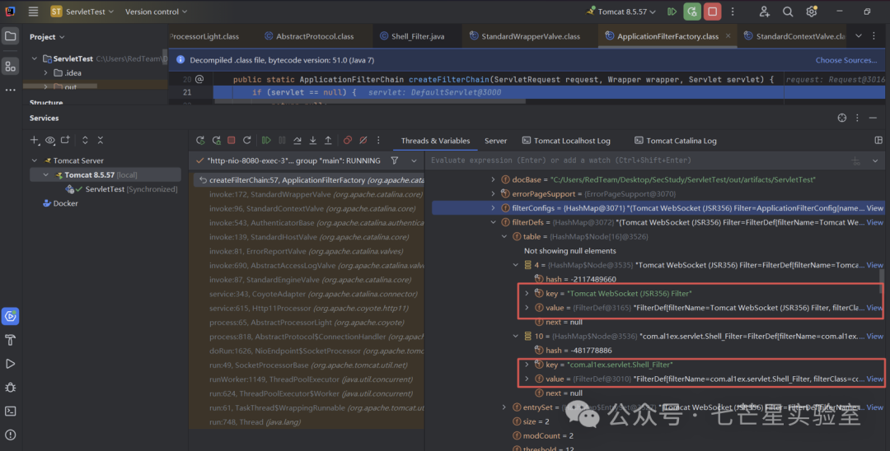Select invoke:172 StandardWrapperValve stack frame
The image size is (890, 451).
316,194
